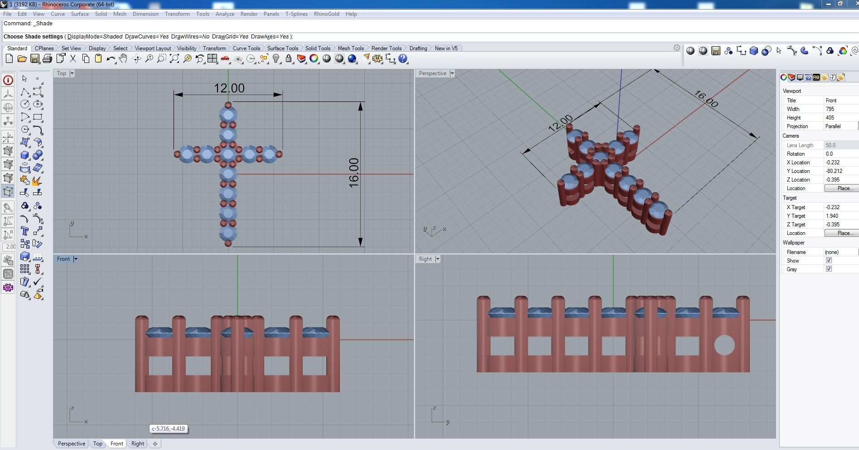Click the New file icon
The height and width of the screenshot is (450, 859).
click(9, 59)
